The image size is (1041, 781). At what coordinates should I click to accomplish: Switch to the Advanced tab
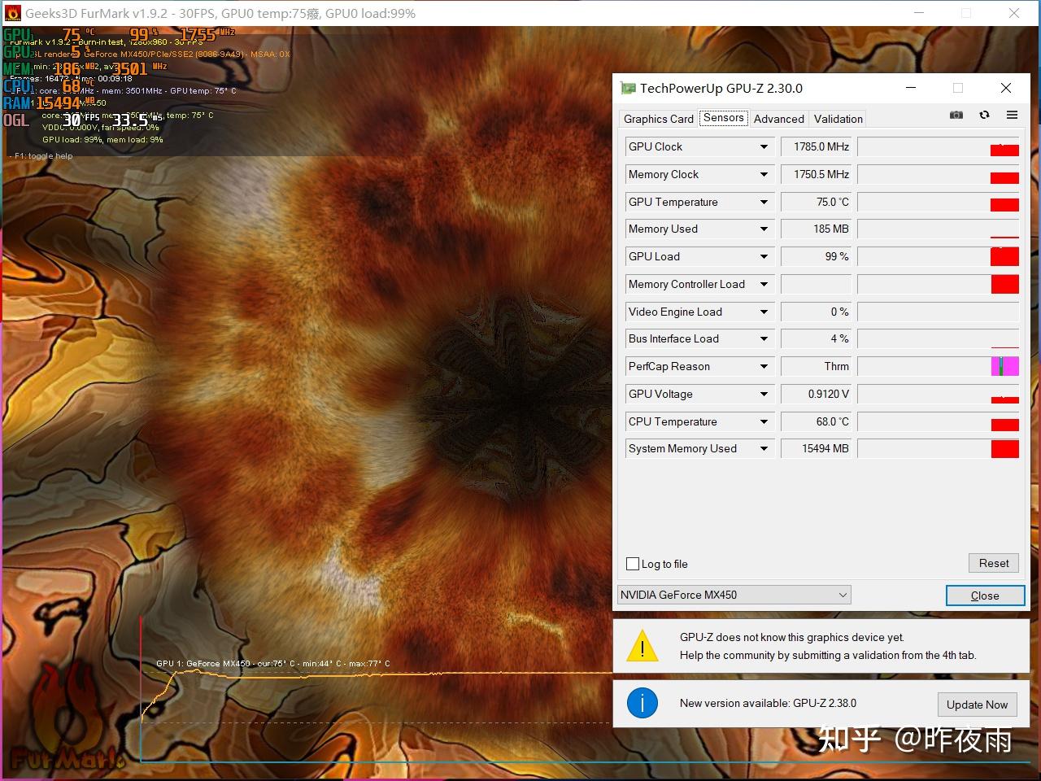point(779,119)
